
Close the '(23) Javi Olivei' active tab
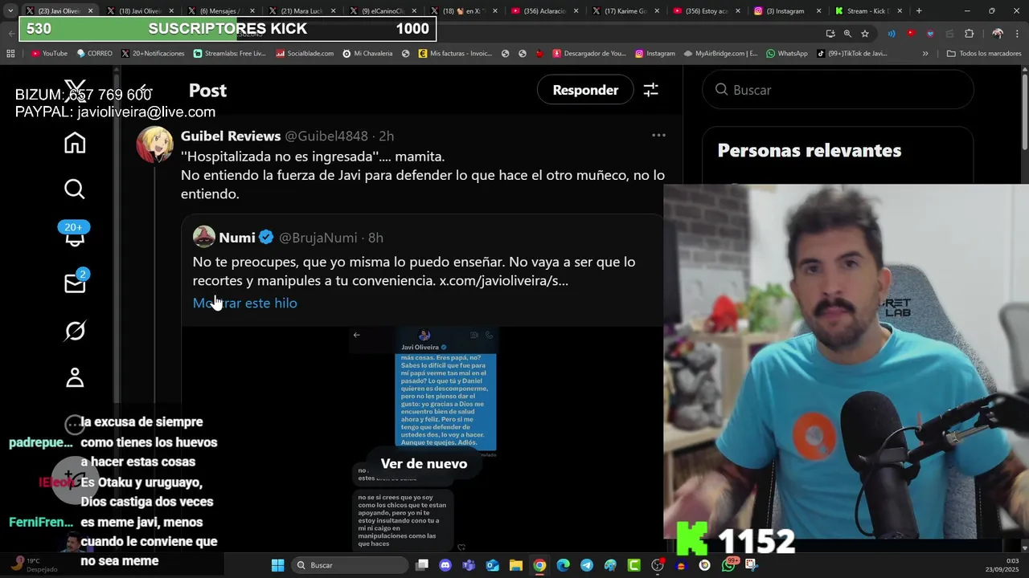(90, 11)
